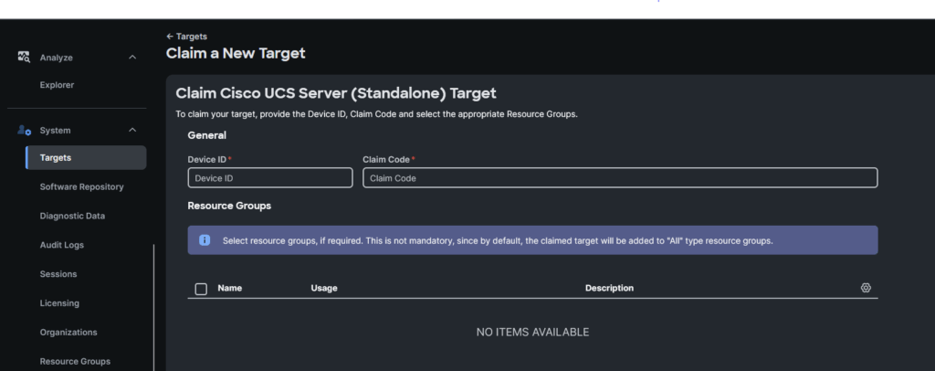Collapse the Analyze section chevron
935x371 pixels.
[x=132, y=58]
